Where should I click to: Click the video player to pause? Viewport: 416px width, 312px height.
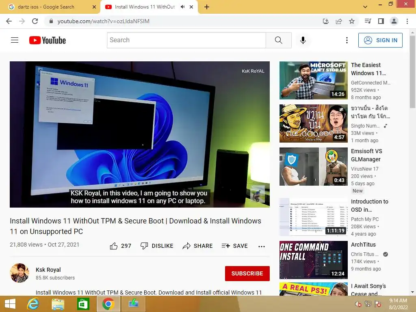point(140,134)
